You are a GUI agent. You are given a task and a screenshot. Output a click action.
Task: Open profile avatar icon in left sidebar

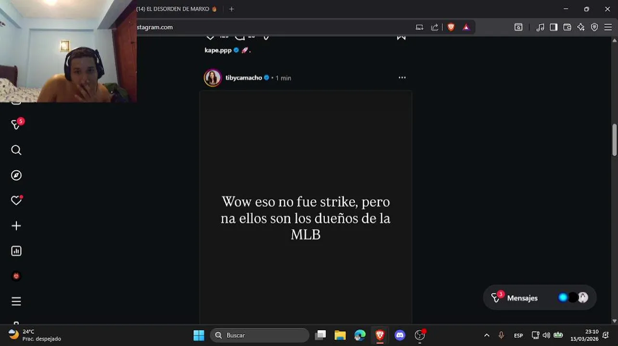click(x=16, y=276)
